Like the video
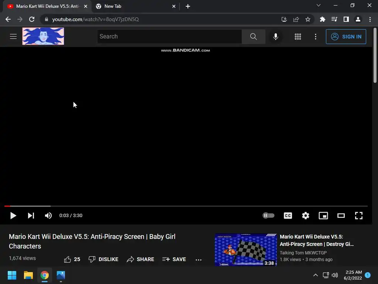378x284 pixels. [x=72, y=259]
